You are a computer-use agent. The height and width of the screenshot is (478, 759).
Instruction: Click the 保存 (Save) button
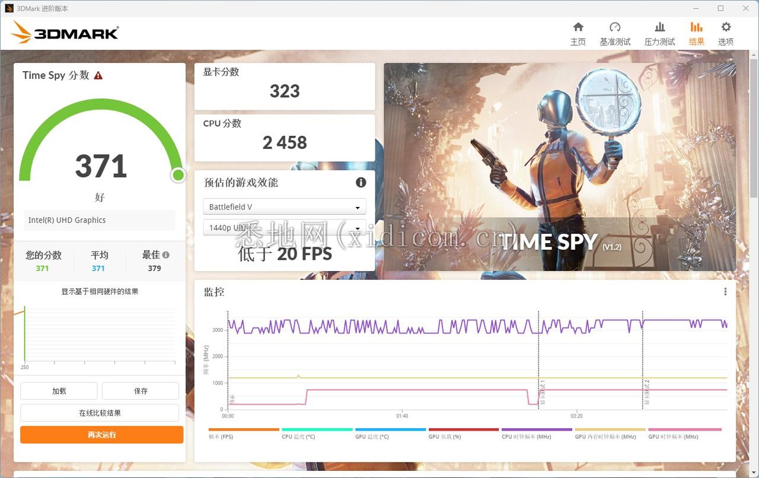click(x=141, y=391)
